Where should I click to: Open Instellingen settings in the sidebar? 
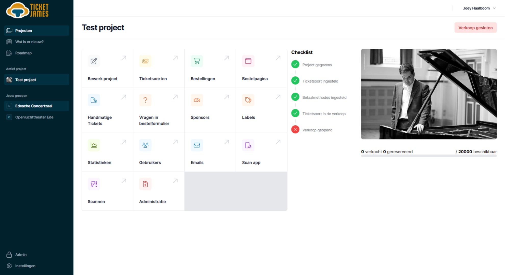click(x=37, y=266)
